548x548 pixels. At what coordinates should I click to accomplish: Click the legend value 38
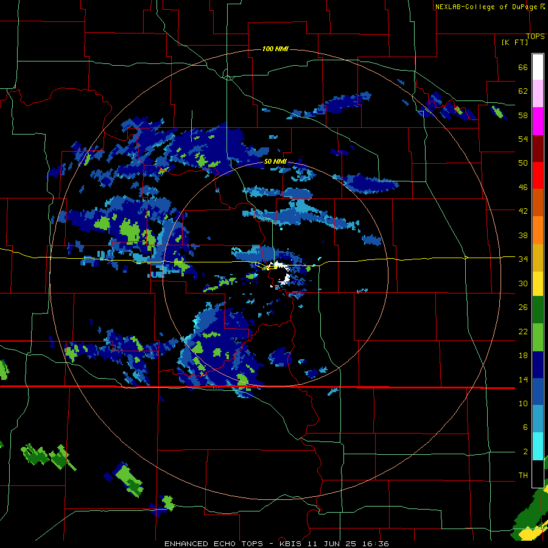(x=523, y=235)
